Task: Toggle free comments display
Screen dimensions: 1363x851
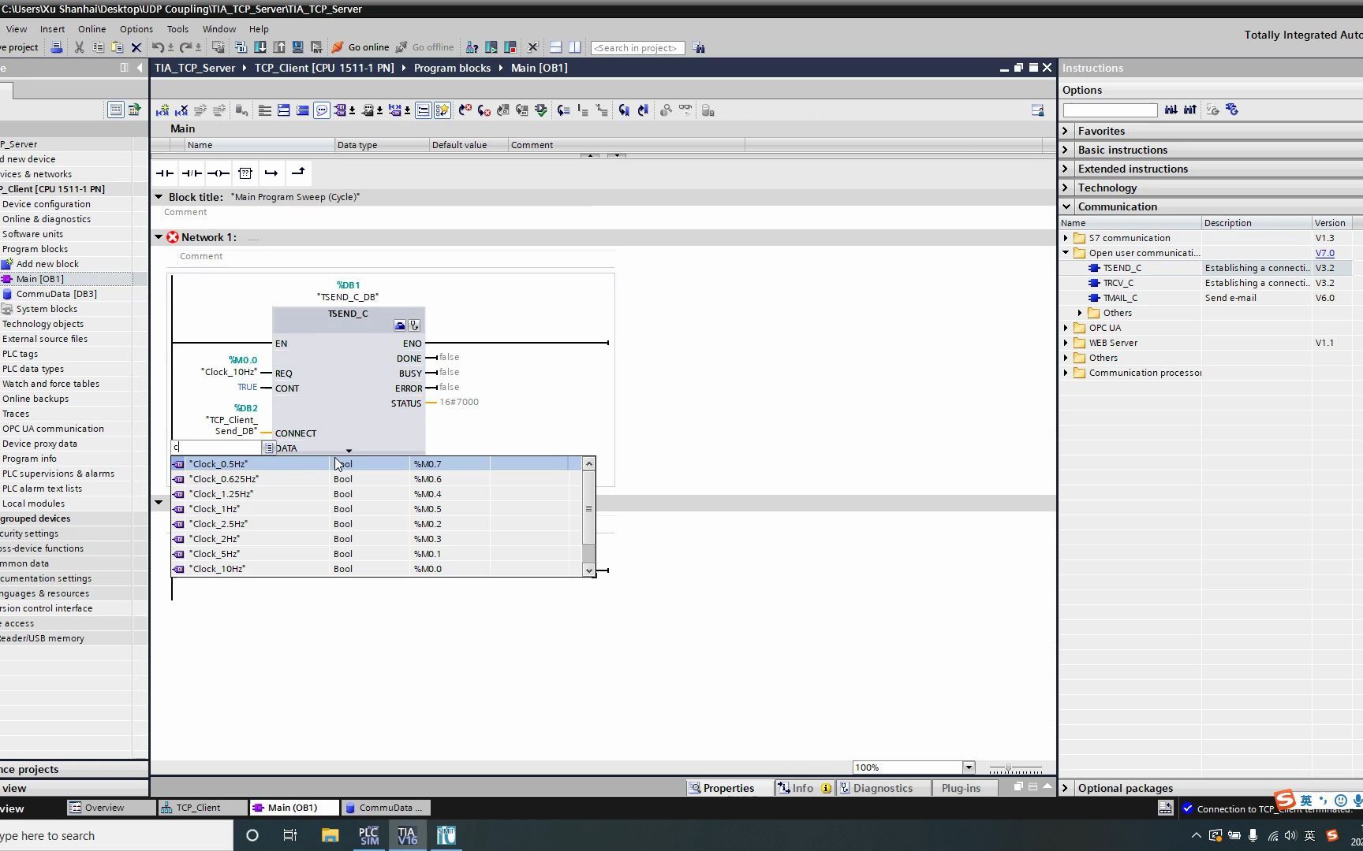Action: tap(322, 110)
